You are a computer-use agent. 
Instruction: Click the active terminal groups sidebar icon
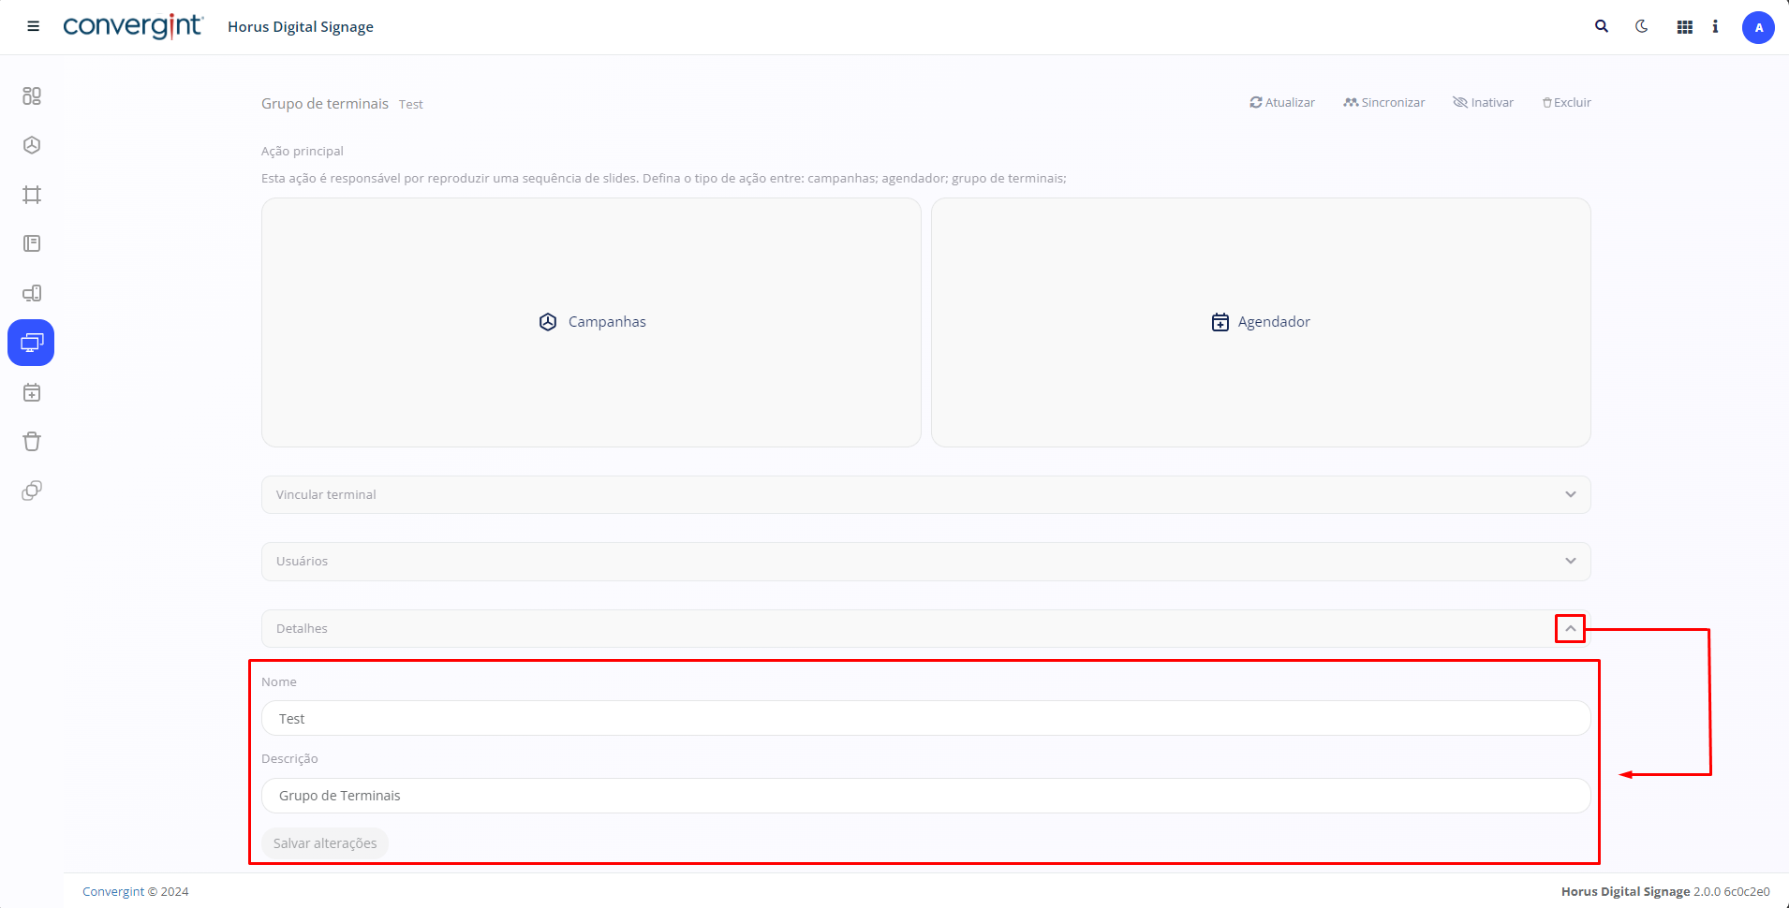pos(31,343)
